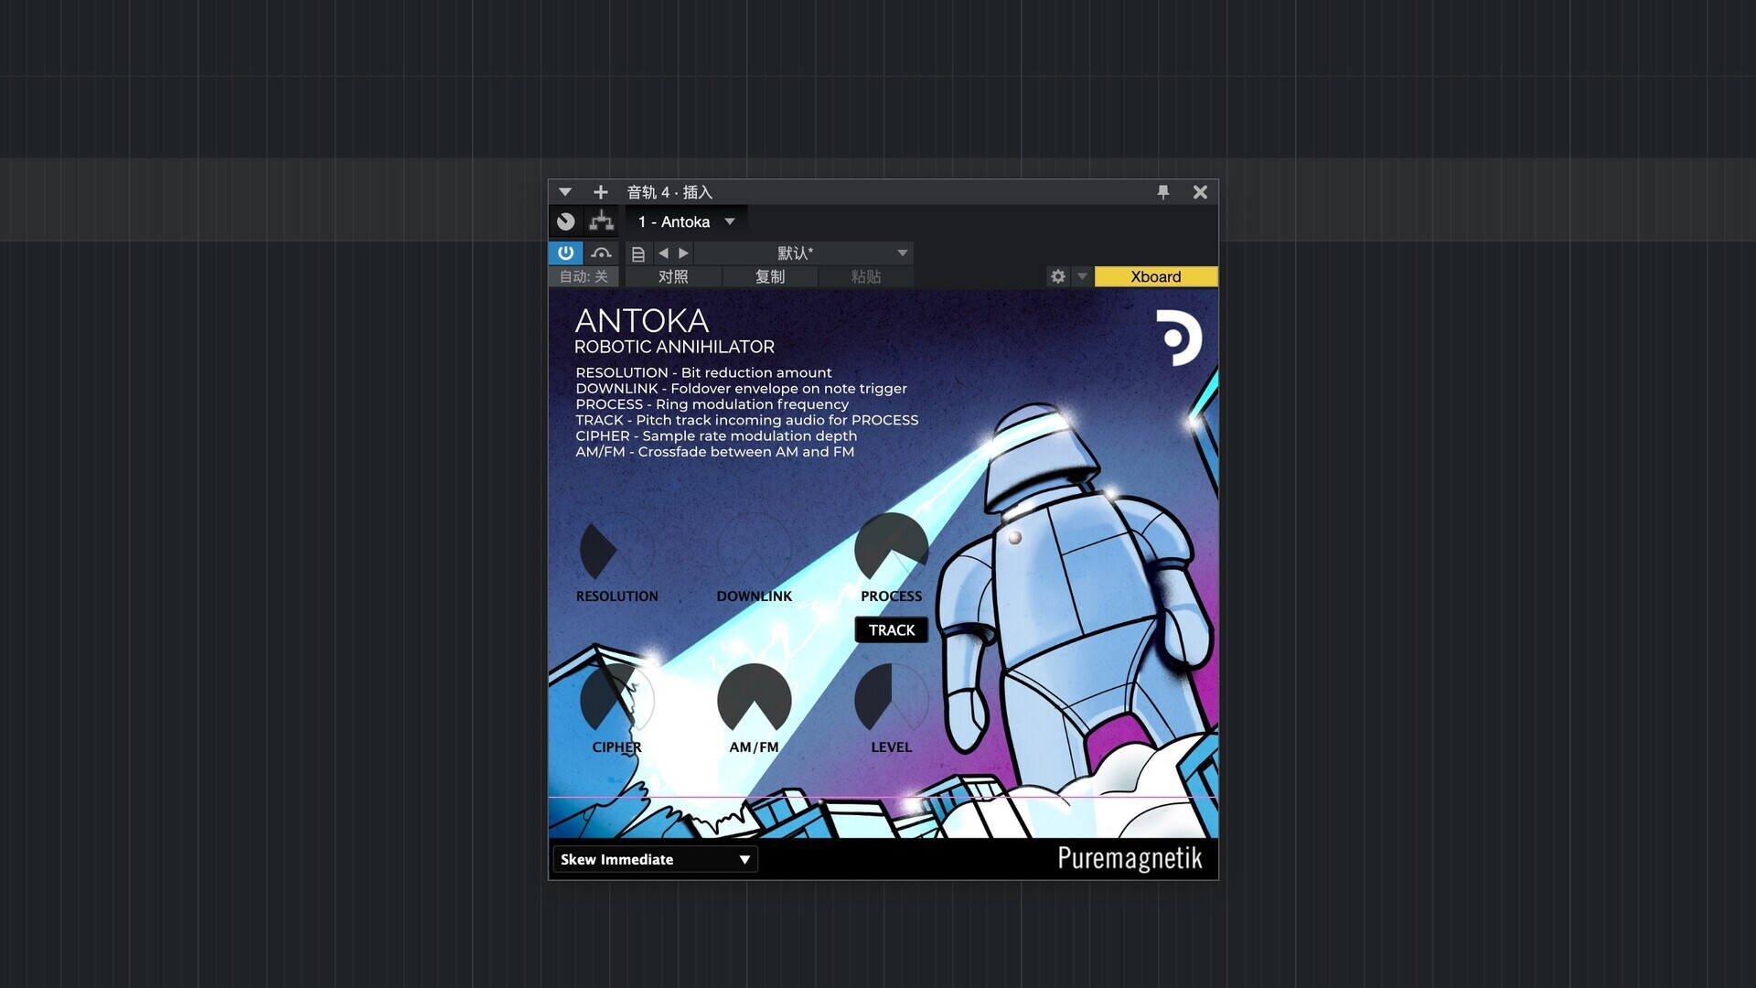Viewport: 1756px width, 988px height.
Task: Open the preset file icon
Action: [638, 253]
